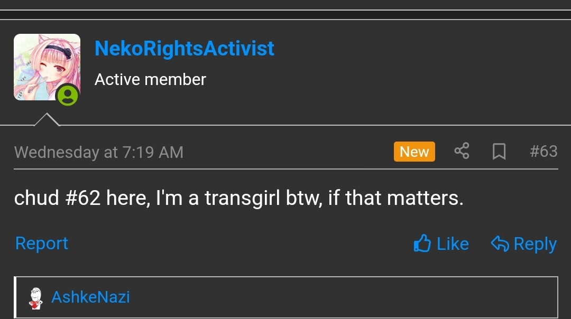571x319 pixels.
Task: Click the orange New badge
Action: tap(415, 152)
